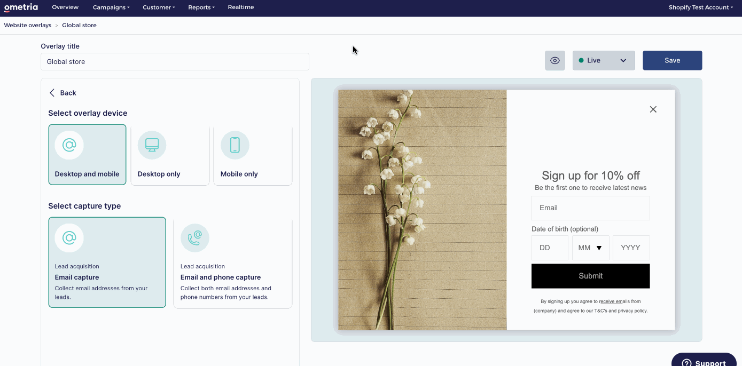Choose the Email capture type card

coord(107,262)
